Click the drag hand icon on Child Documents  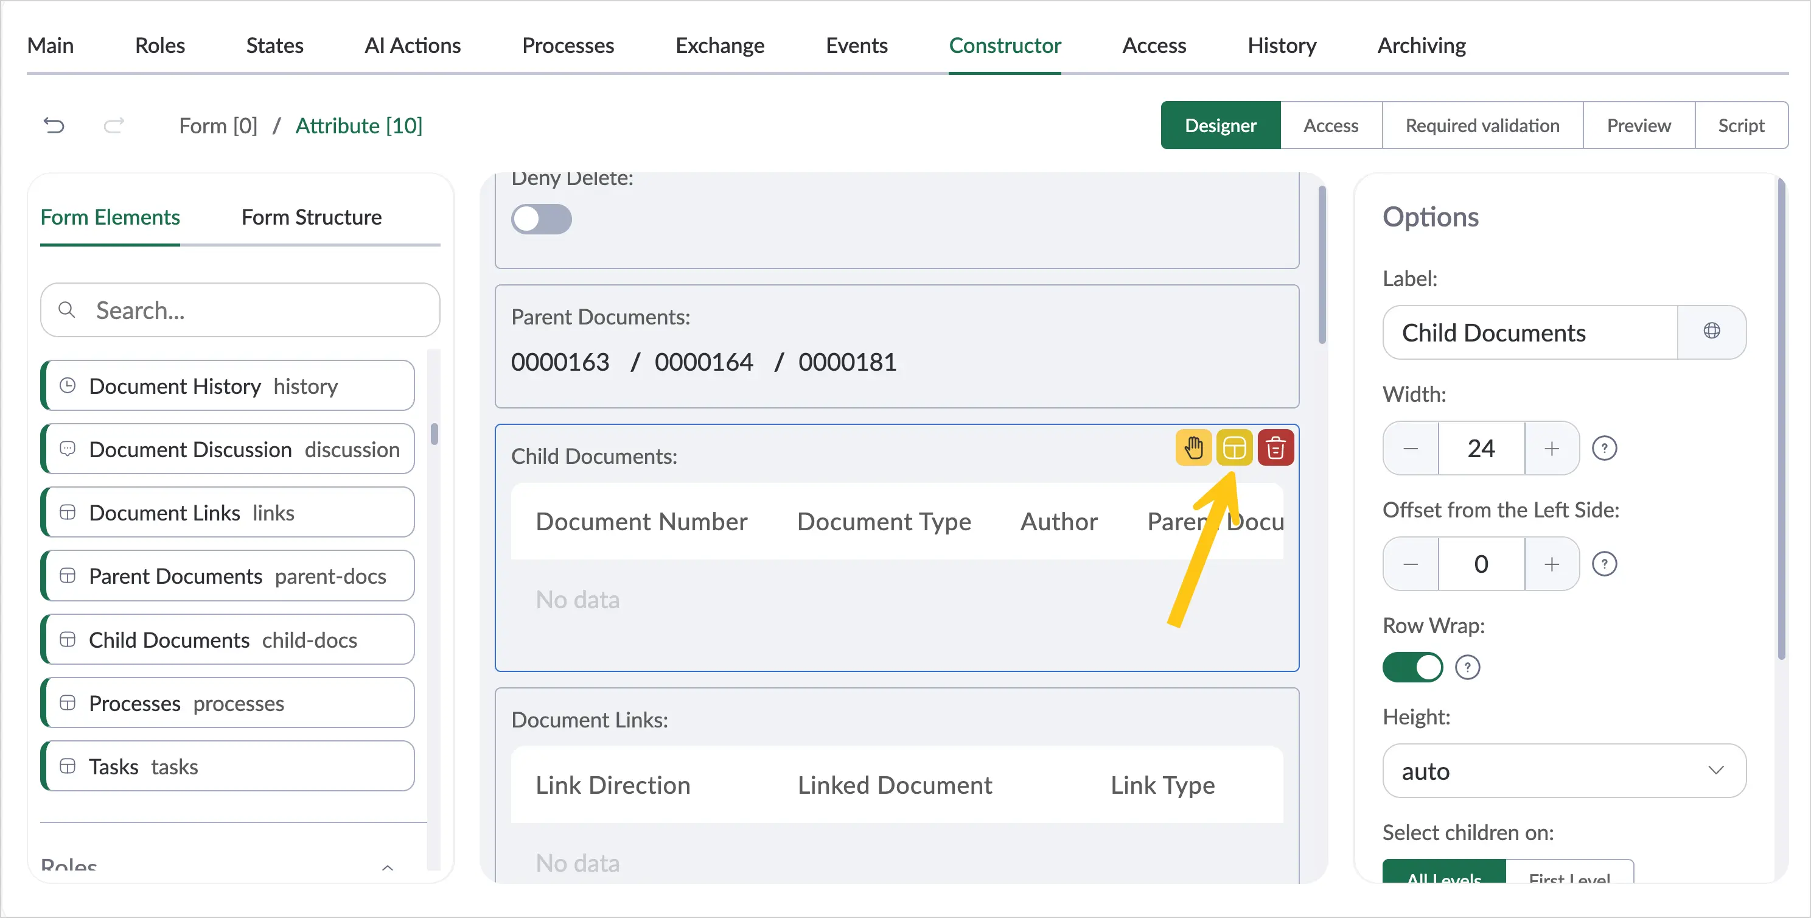(x=1193, y=447)
